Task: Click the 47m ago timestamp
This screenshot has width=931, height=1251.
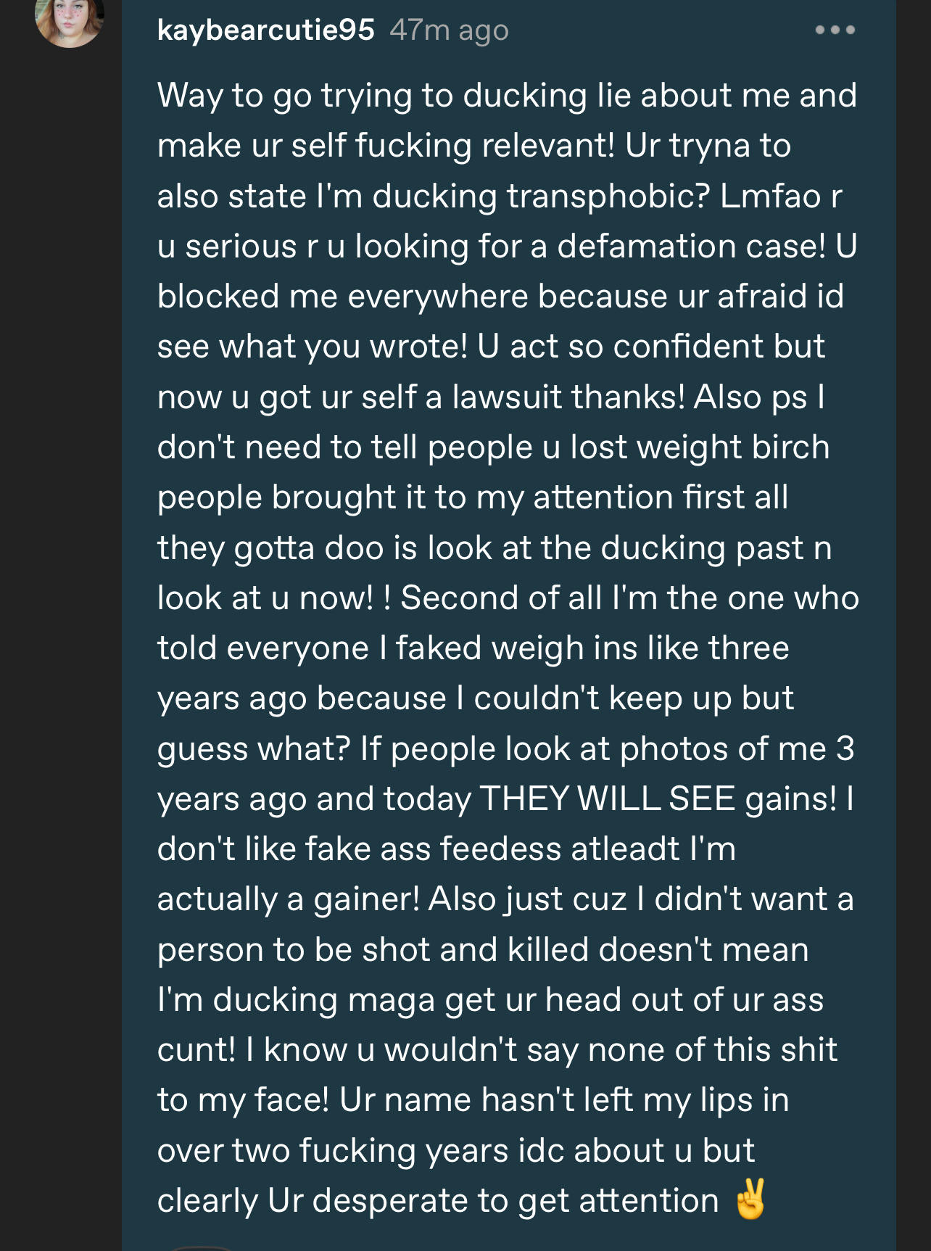Action: [449, 30]
